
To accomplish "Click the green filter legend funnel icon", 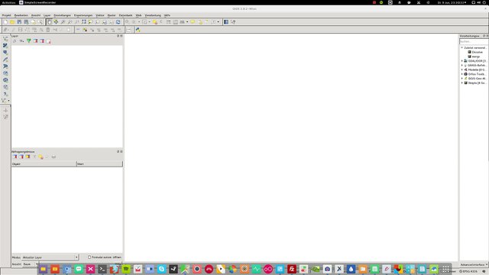I will [x=29, y=40].
